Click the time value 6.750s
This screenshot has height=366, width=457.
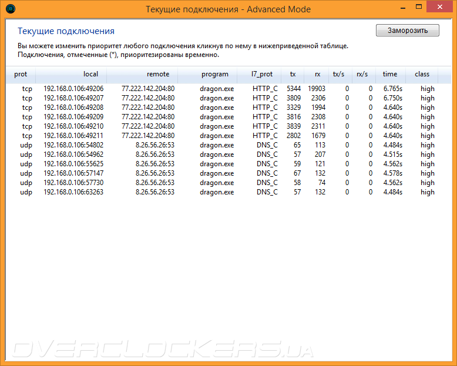393,98
